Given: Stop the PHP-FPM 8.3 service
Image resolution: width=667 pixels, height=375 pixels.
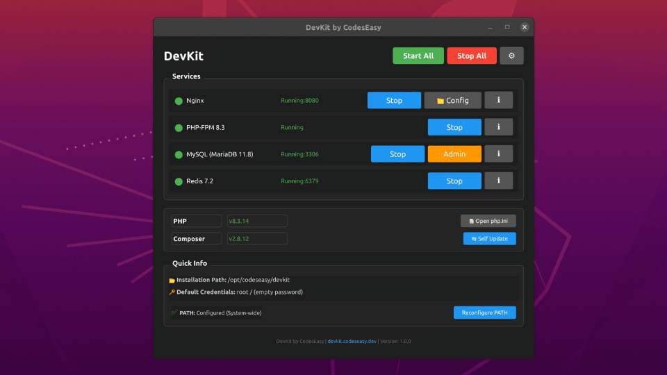Looking at the screenshot, I should coord(454,127).
